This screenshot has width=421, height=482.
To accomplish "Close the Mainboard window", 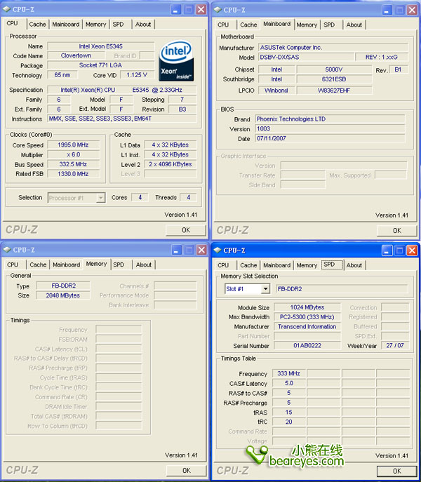I will click(412, 10).
